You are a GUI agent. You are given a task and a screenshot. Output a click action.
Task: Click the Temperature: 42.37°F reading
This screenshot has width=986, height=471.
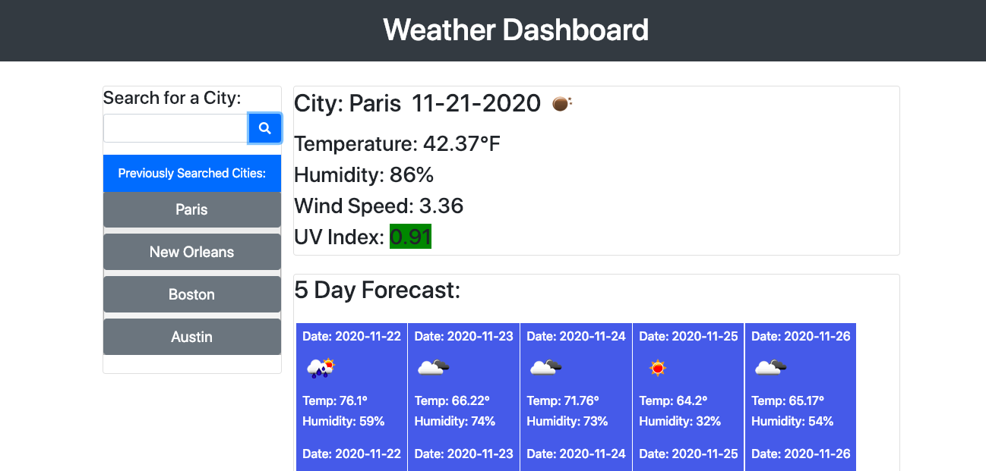(x=397, y=143)
